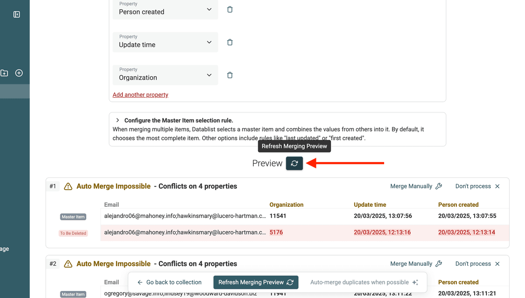
Task: Click bottom Refresh Merging Preview button
Action: click(256, 282)
